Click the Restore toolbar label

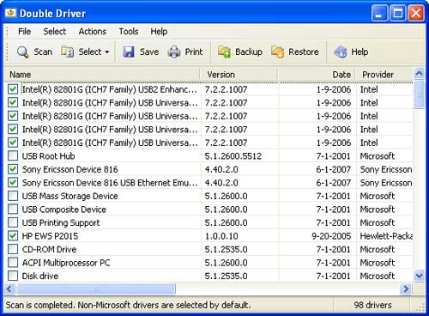(x=304, y=52)
